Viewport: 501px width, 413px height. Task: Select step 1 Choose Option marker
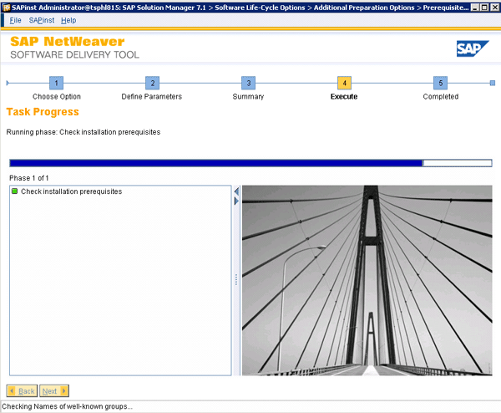(x=56, y=83)
